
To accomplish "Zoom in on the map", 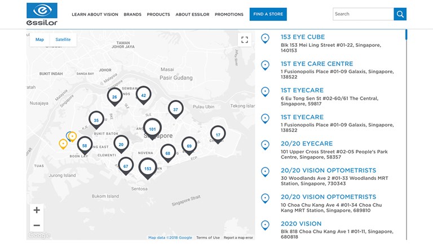I will (37, 210).
